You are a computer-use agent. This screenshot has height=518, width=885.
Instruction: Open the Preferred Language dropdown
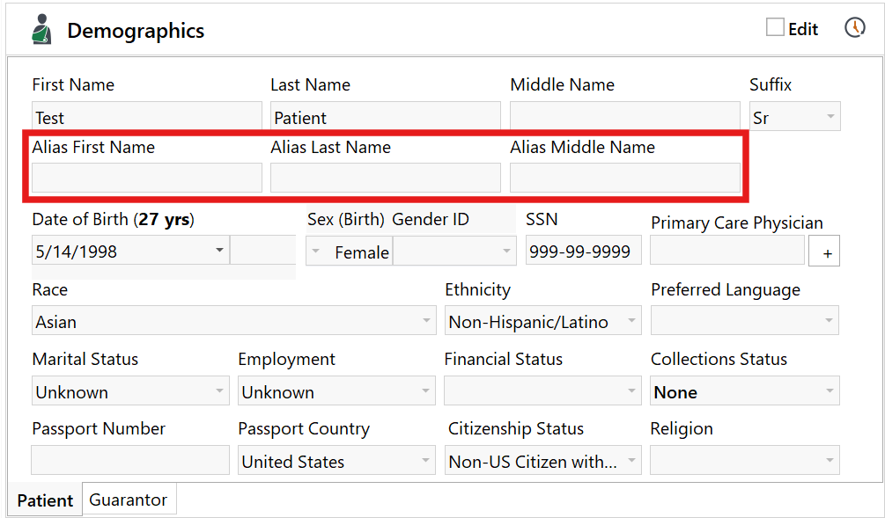pyautogui.click(x=830, y=321)
